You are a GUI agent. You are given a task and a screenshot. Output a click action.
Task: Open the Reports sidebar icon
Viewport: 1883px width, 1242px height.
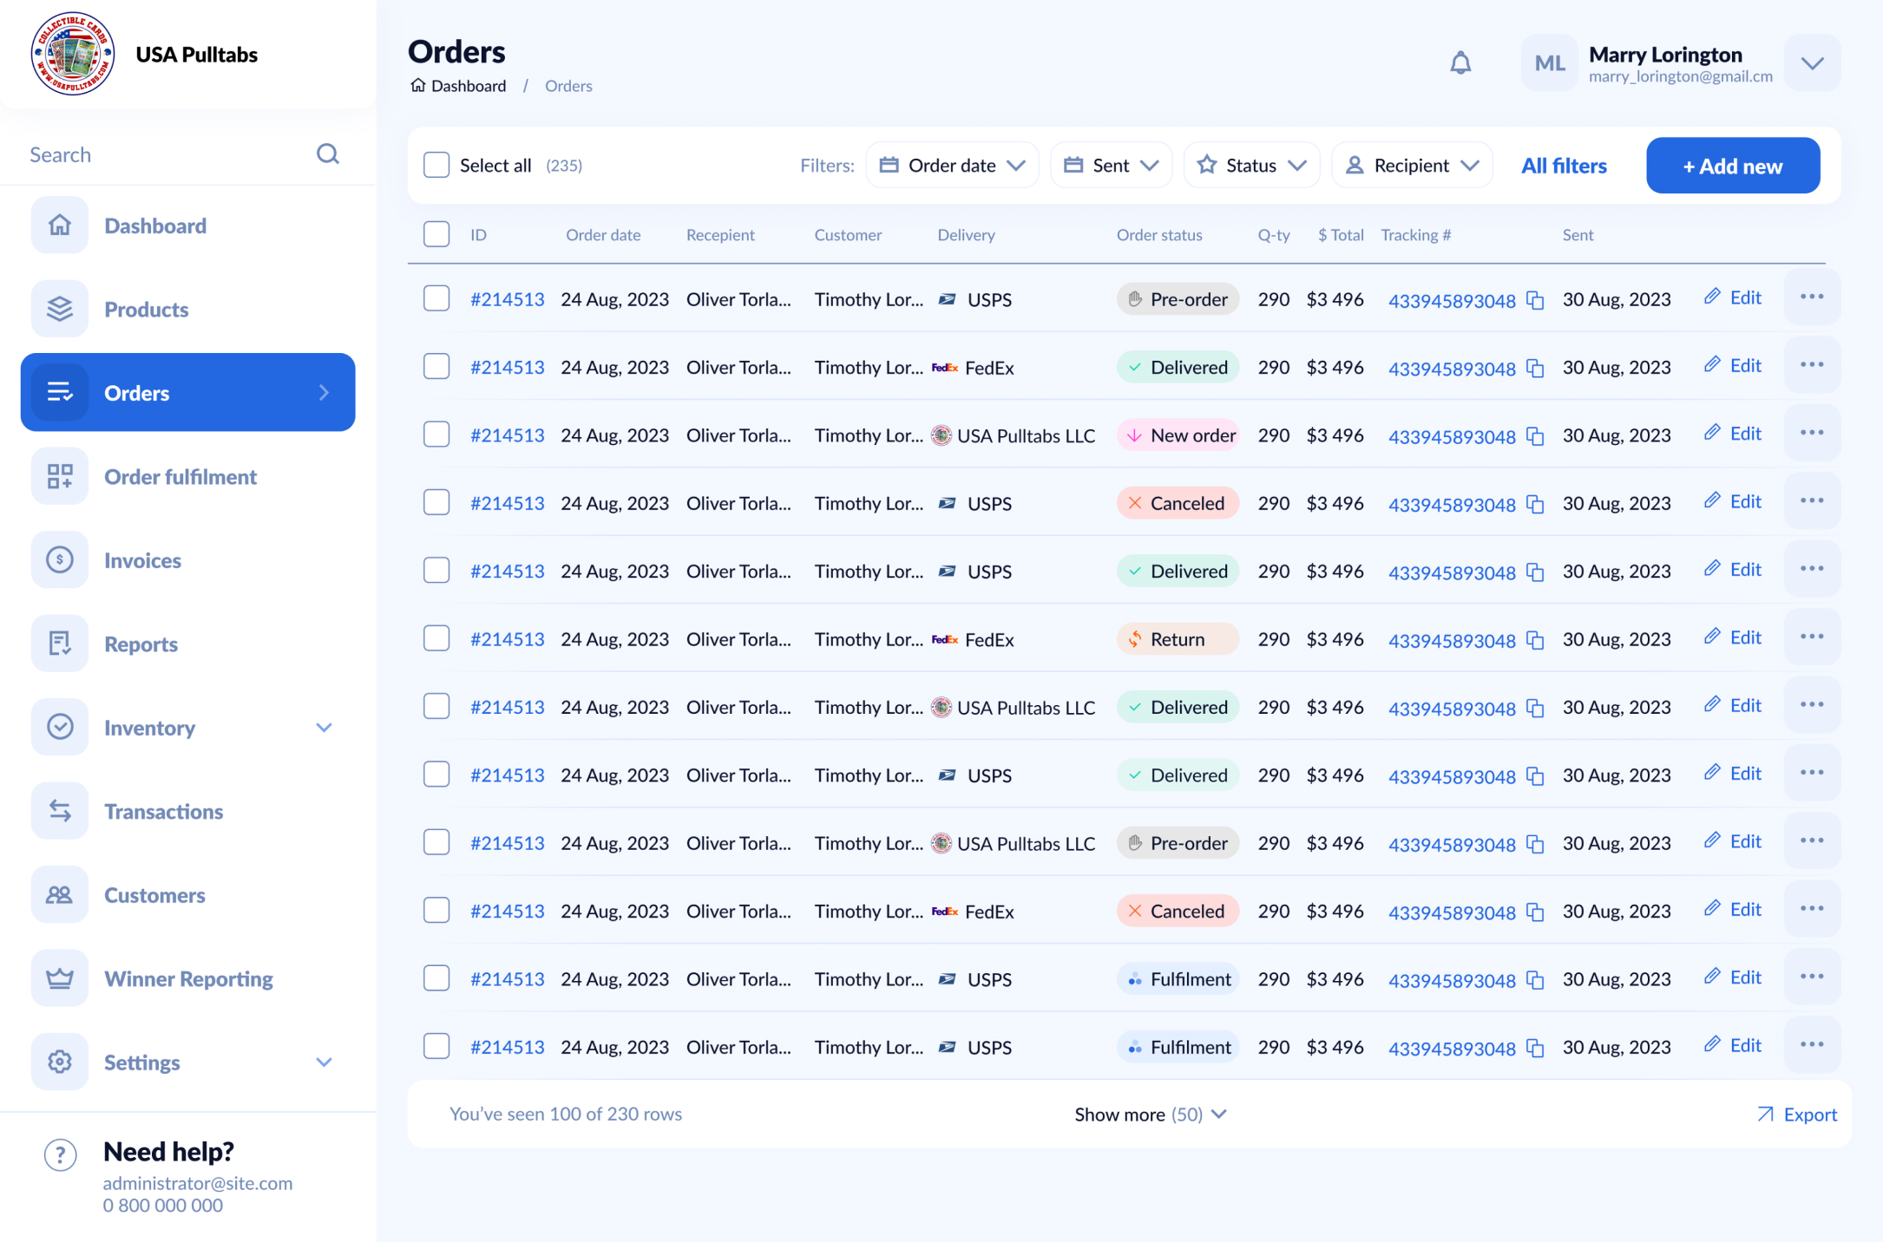pyautogui.click(x=59, y=643)
